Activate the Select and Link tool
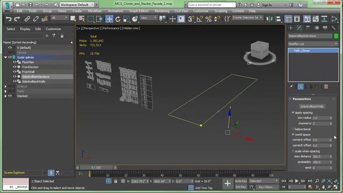 [27, 19]
